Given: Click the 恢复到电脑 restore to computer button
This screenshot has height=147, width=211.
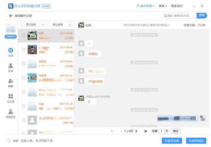Looking at the screenshot, I should (196, 141).
